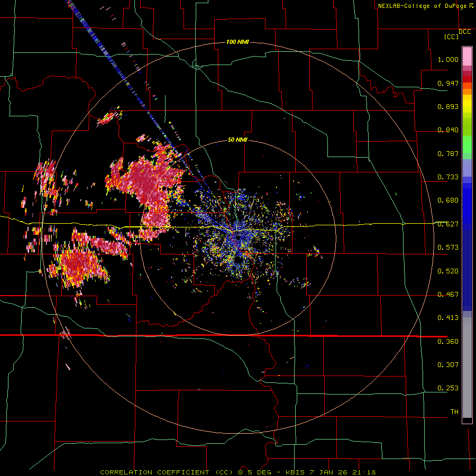Click the 0.467 scale value
476x476 pixels.
[x=448, y=295]
